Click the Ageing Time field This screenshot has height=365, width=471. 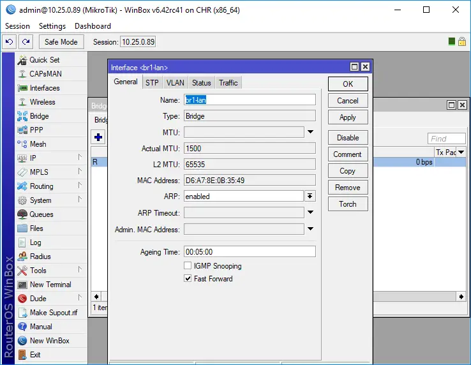pyautogui.click(x=250, y=251)
